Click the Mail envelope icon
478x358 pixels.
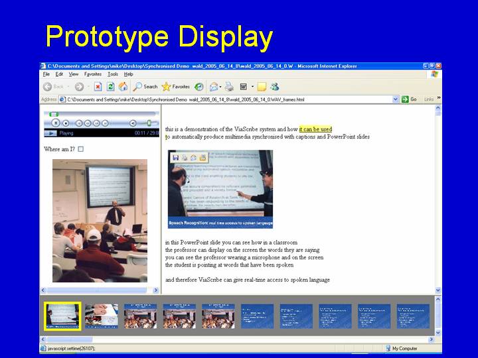point(214,87)
